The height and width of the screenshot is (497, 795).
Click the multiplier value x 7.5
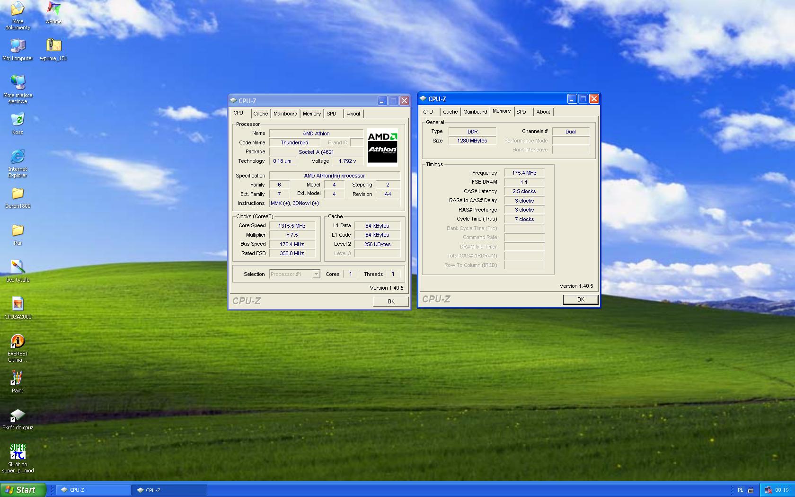coord(292,235)
